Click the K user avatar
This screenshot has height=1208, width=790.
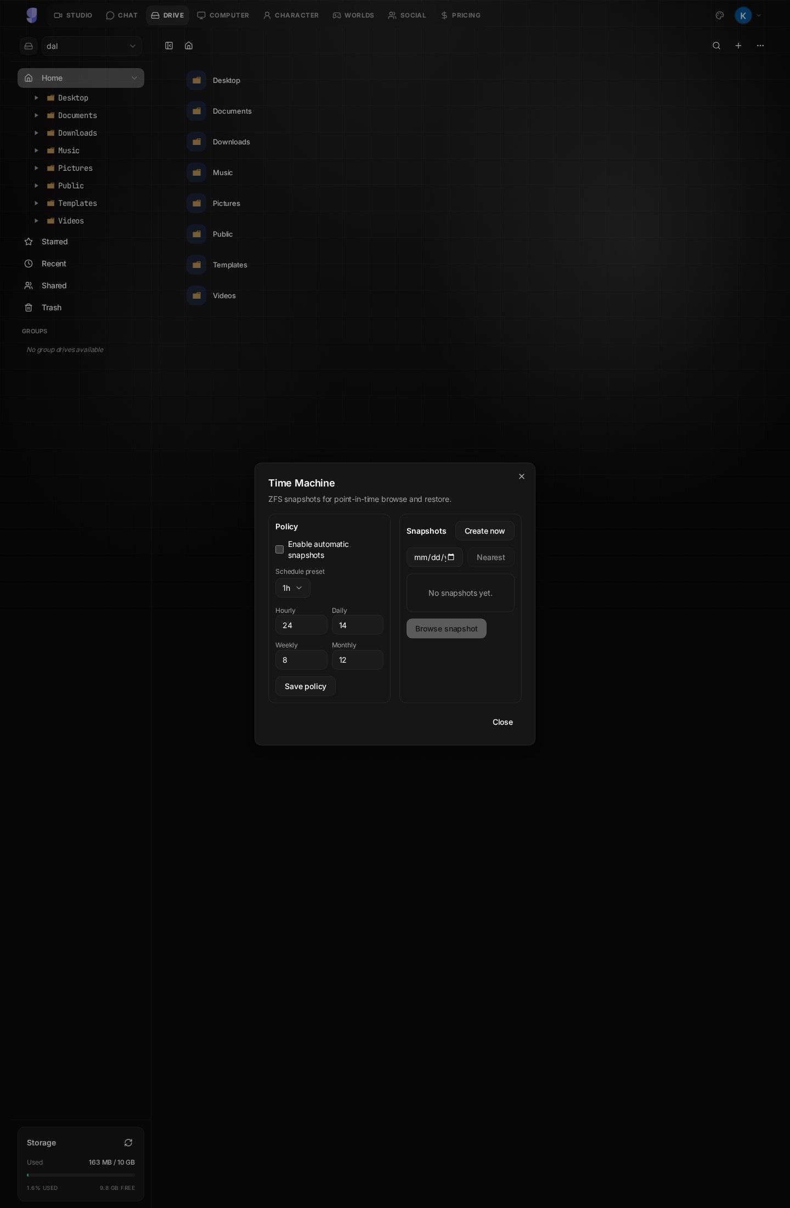pos(743,15)
